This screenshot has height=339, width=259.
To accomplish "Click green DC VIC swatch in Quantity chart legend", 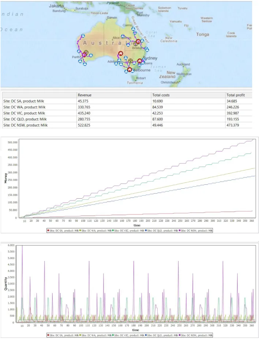I will 113,335.
